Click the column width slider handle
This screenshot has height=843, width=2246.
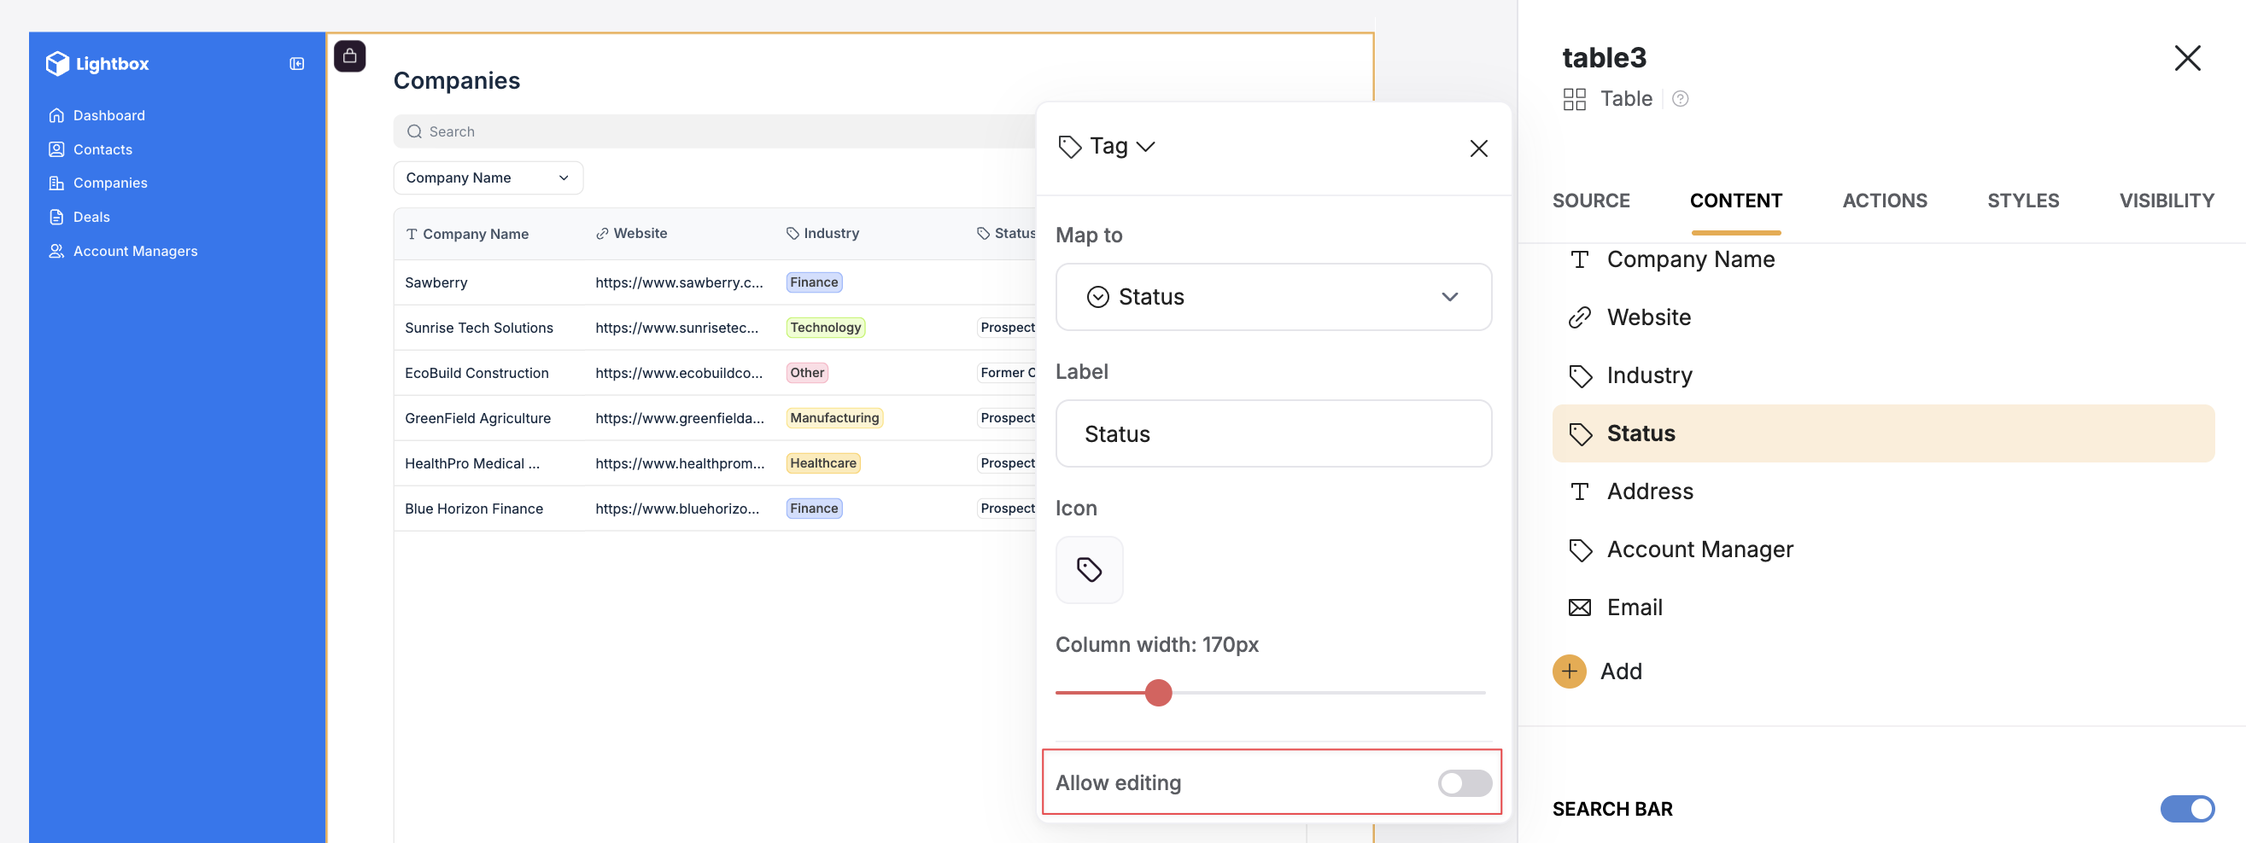click(x=1158, y=693)
